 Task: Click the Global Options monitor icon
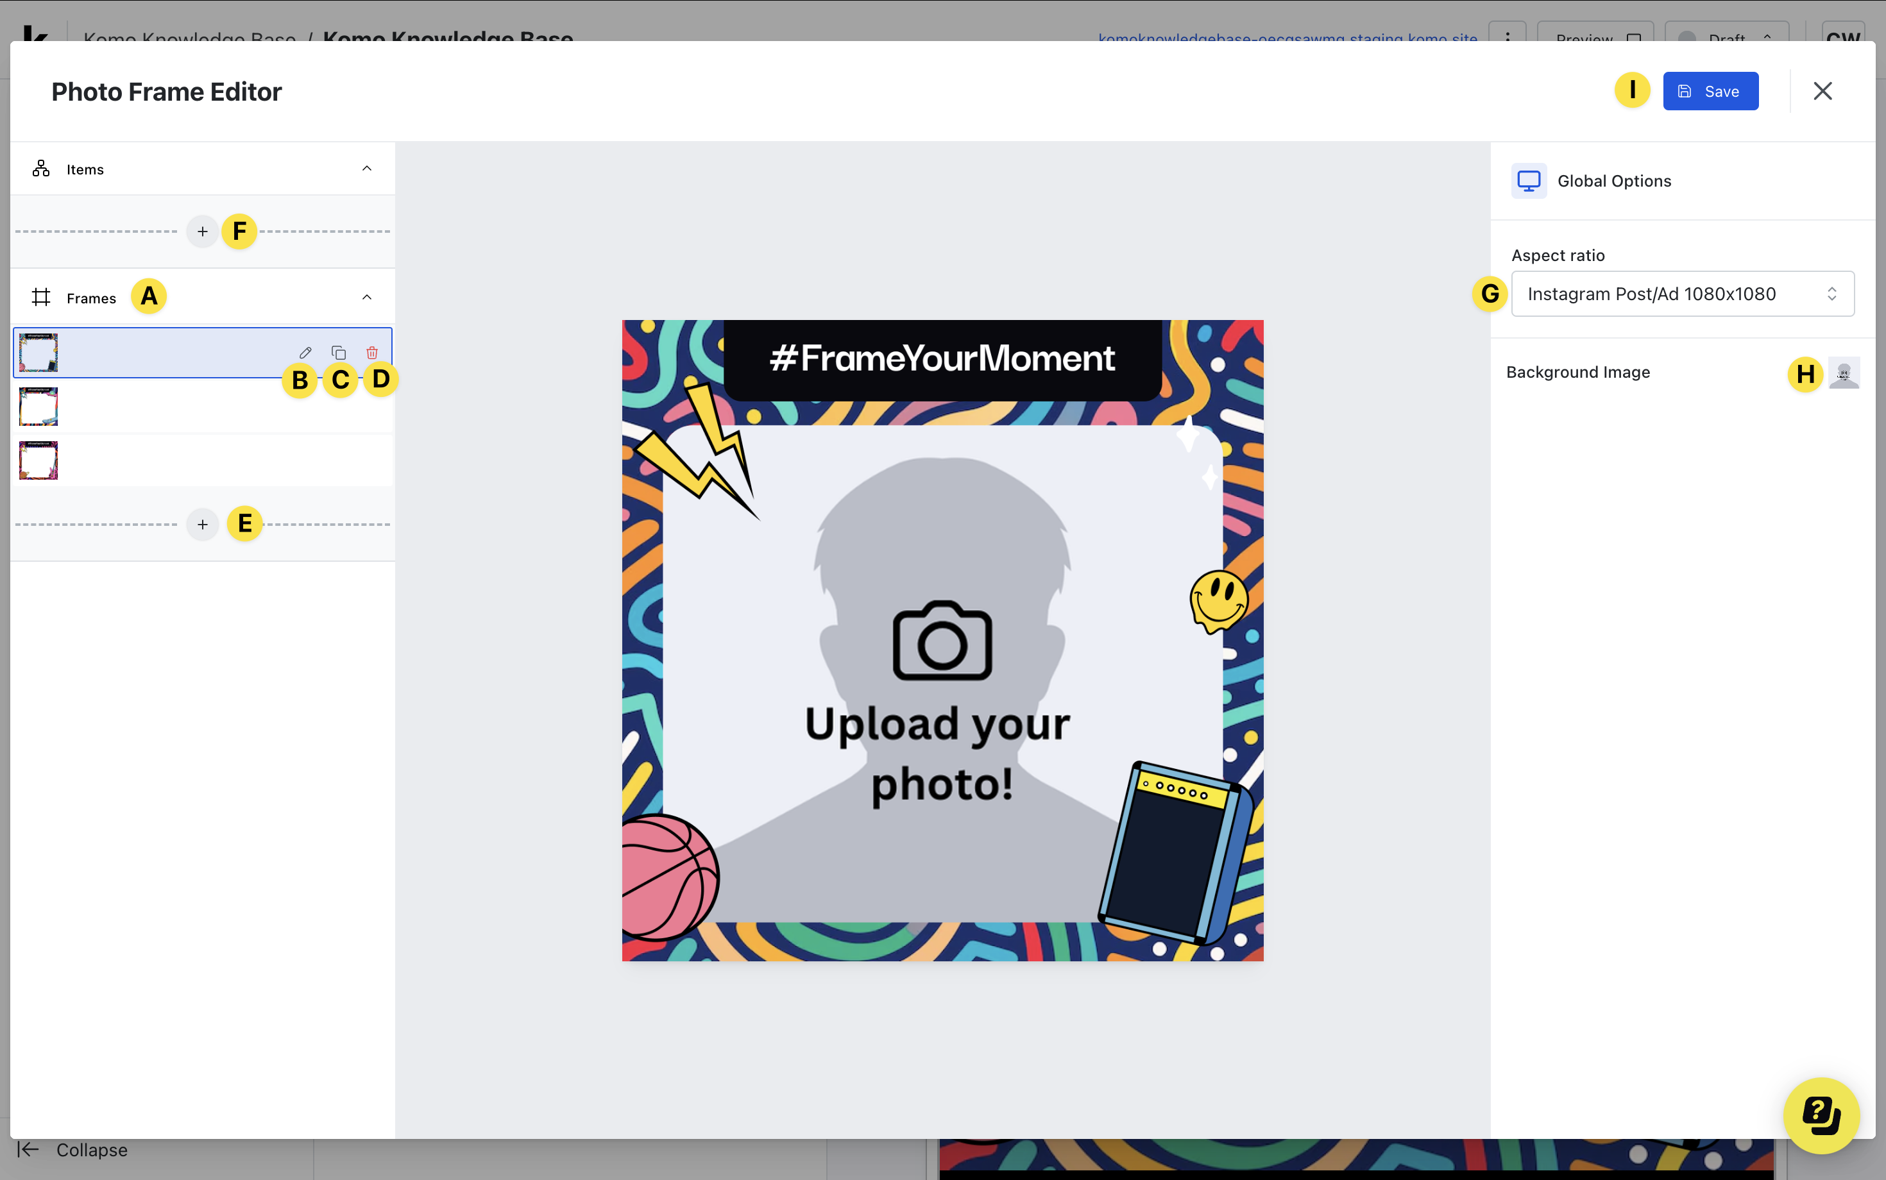[x=1529, y=181]
